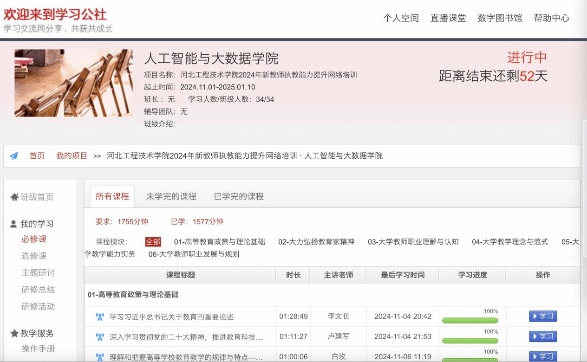Open 直播课堂 in the top navigation

coord(448,18)
